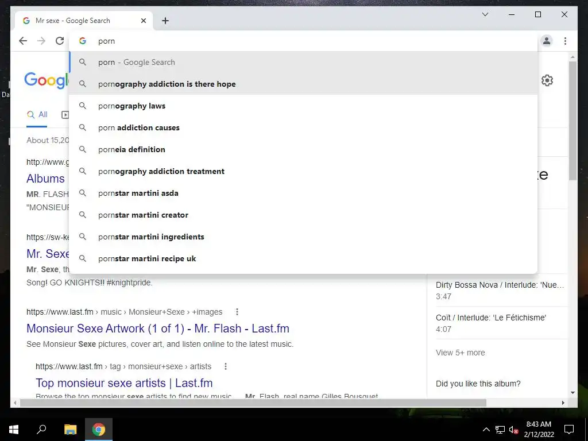Click the vertical page scrollbar thumb
The height and width of the screenshot is (441, 588).
572,121
